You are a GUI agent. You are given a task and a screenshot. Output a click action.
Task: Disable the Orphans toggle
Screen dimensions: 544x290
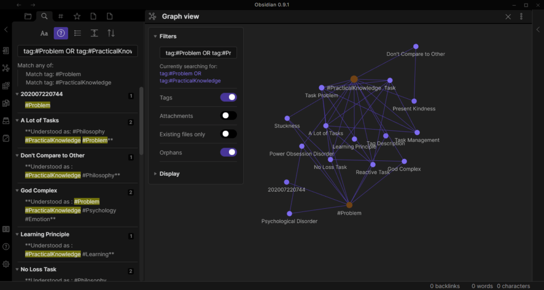coord(228,152)
